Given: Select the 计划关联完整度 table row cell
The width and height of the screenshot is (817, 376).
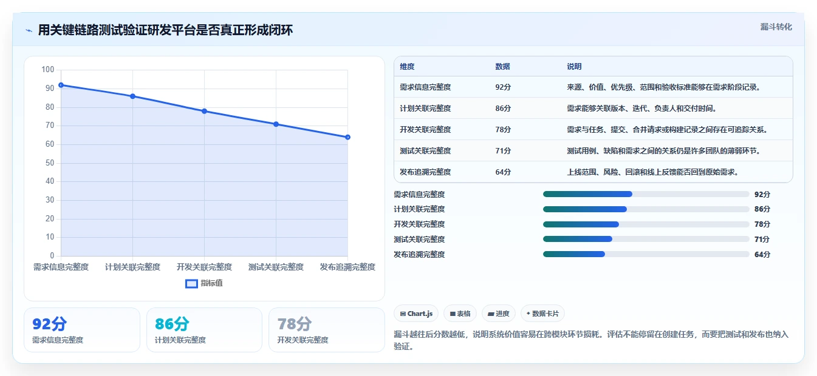Looking at the screenshot, I should click(x=426, y=109).
